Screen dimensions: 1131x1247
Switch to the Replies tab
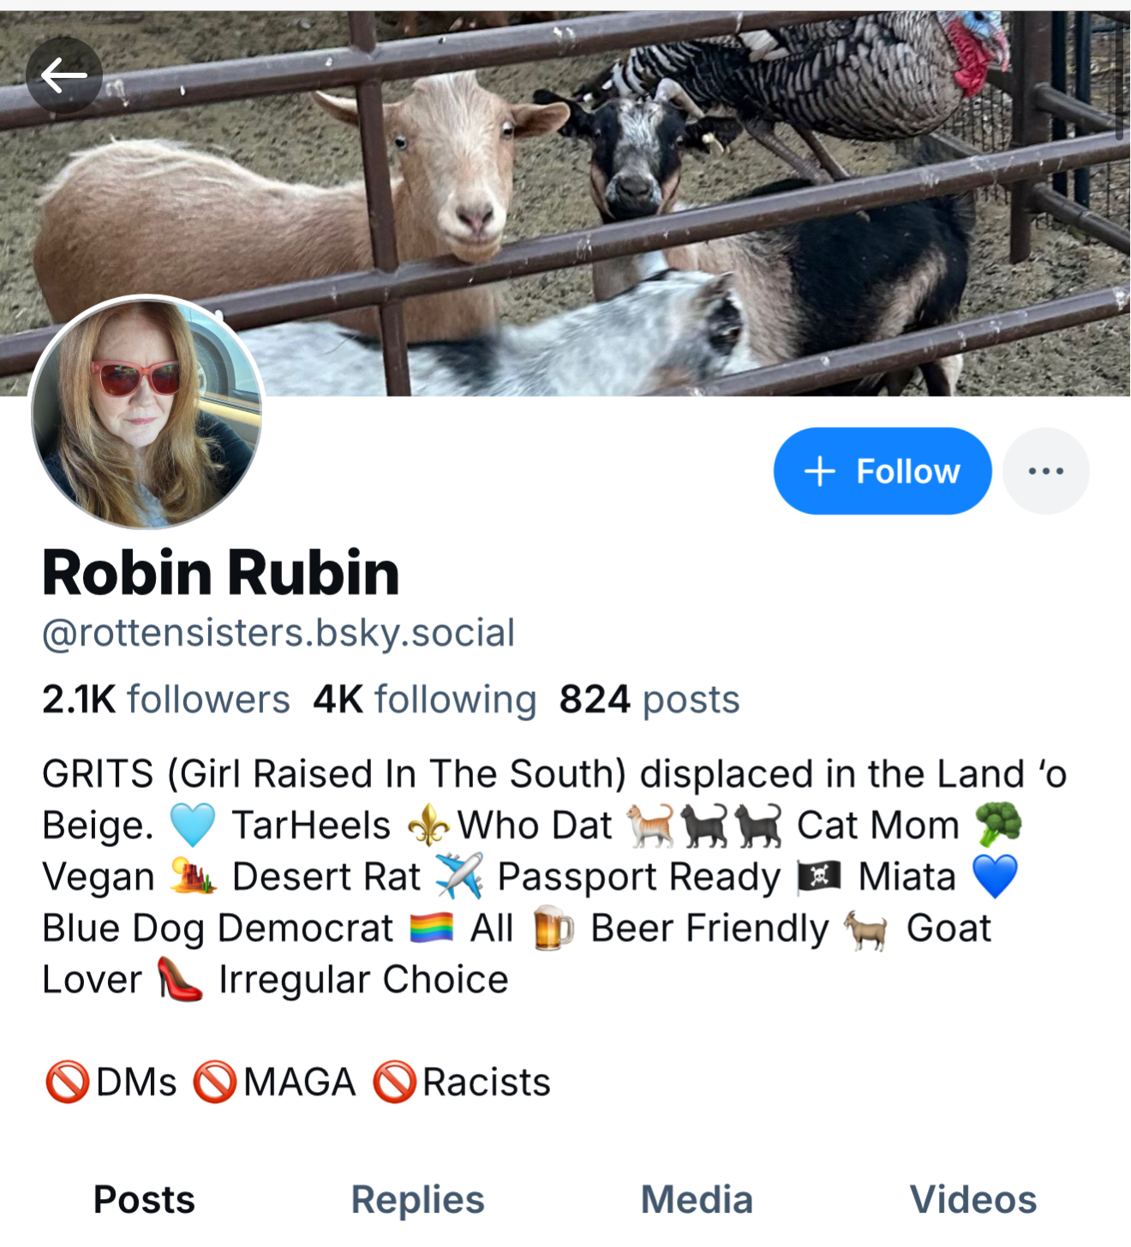[418, 1200]
